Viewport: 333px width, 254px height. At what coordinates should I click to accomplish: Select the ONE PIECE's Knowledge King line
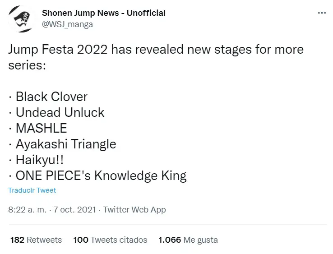click(98, 176)
